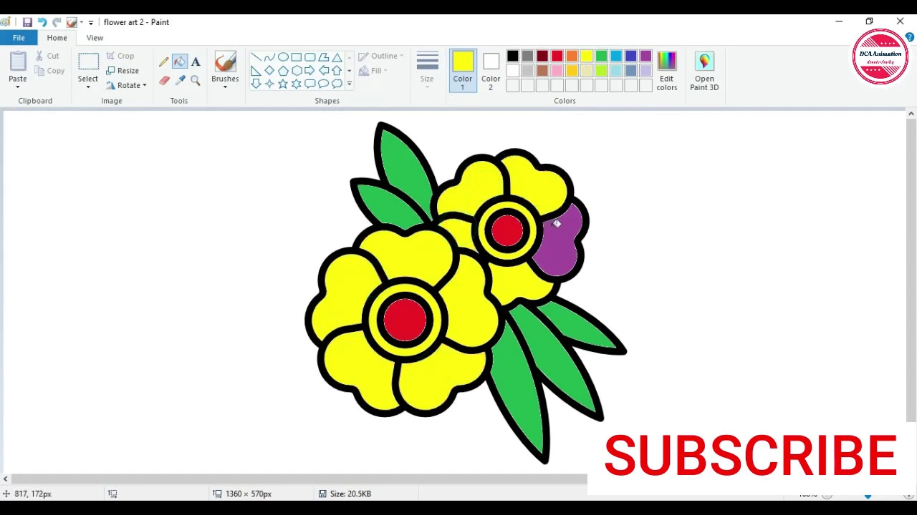This screenshot has height=515, width=917.
Task: Choose the Pentagon shape
Action: click(x=283, y=71)
